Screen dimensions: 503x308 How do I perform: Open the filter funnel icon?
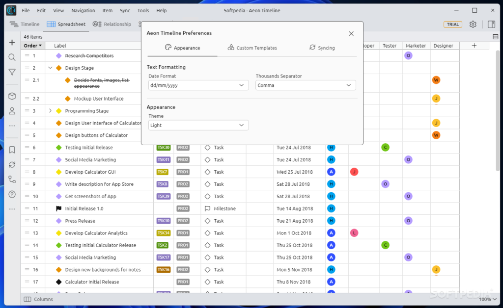pos(12,72)
